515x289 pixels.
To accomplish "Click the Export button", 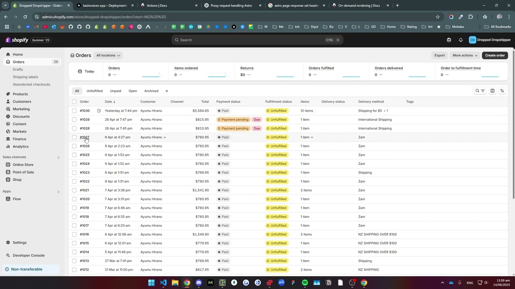I will click(440, 55).
